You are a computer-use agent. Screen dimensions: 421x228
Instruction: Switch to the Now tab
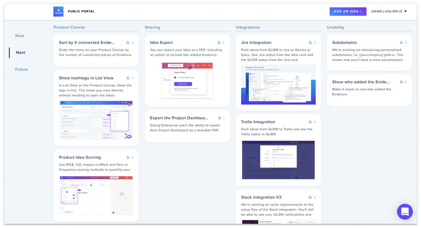(x=20, y=36)
